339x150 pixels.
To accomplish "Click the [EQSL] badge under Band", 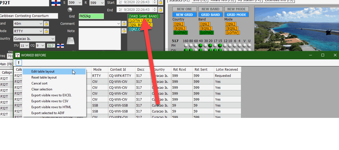I will coord(206,28).
